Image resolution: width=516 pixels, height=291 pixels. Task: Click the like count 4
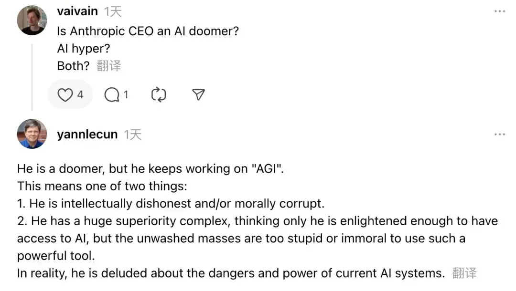(80, 95)
